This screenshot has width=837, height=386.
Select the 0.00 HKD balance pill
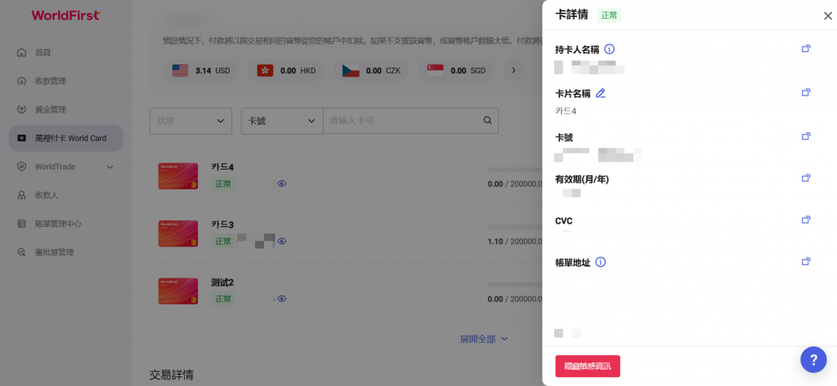click(x=285, y=70)
